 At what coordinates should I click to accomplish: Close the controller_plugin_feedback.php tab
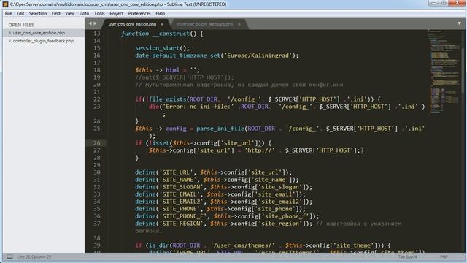click(239, 24)
